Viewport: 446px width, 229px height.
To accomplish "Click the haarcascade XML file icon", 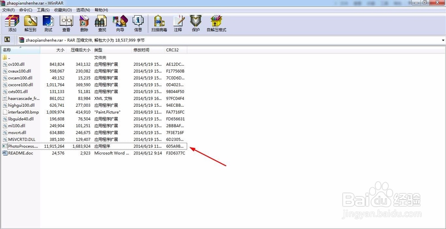I will 4,98.
